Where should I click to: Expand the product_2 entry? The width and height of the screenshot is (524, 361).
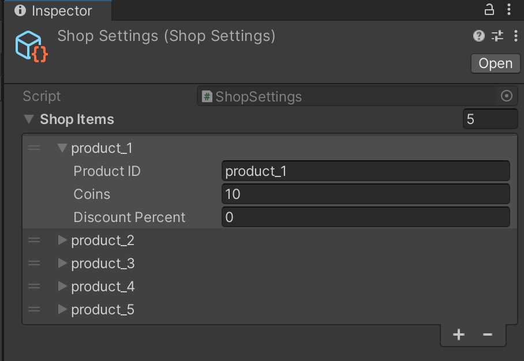pos(62,240)
